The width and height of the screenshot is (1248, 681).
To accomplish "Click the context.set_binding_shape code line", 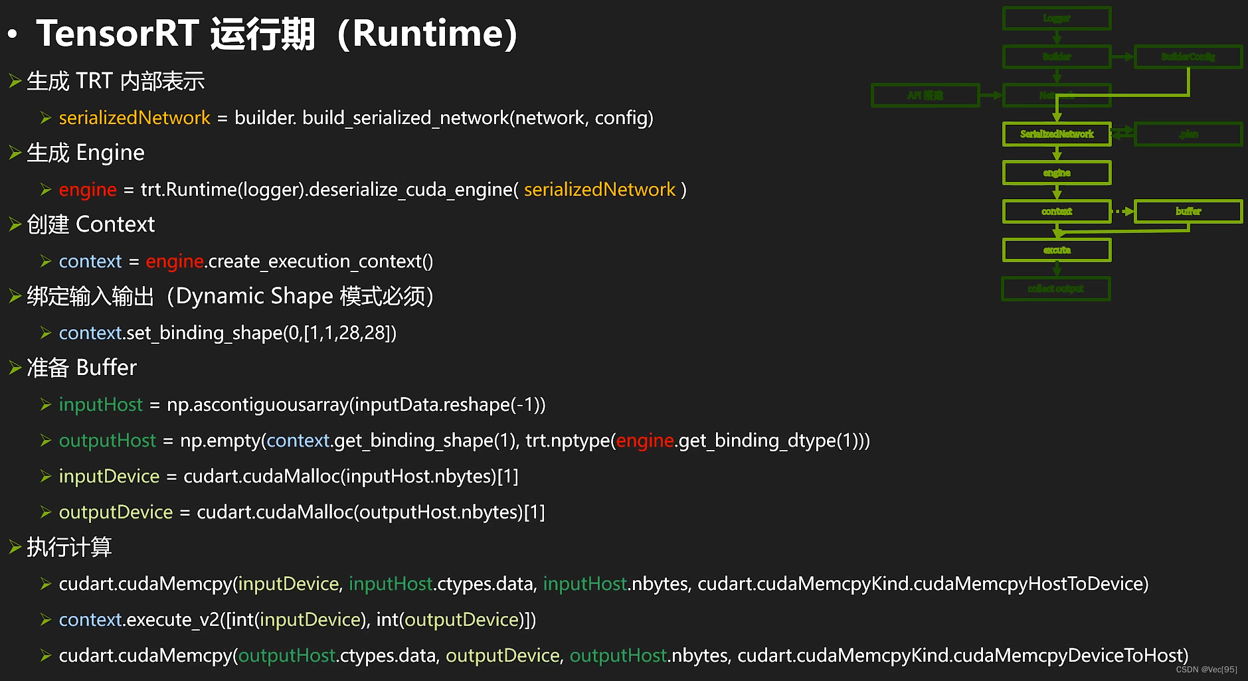I will pos(228,333).
